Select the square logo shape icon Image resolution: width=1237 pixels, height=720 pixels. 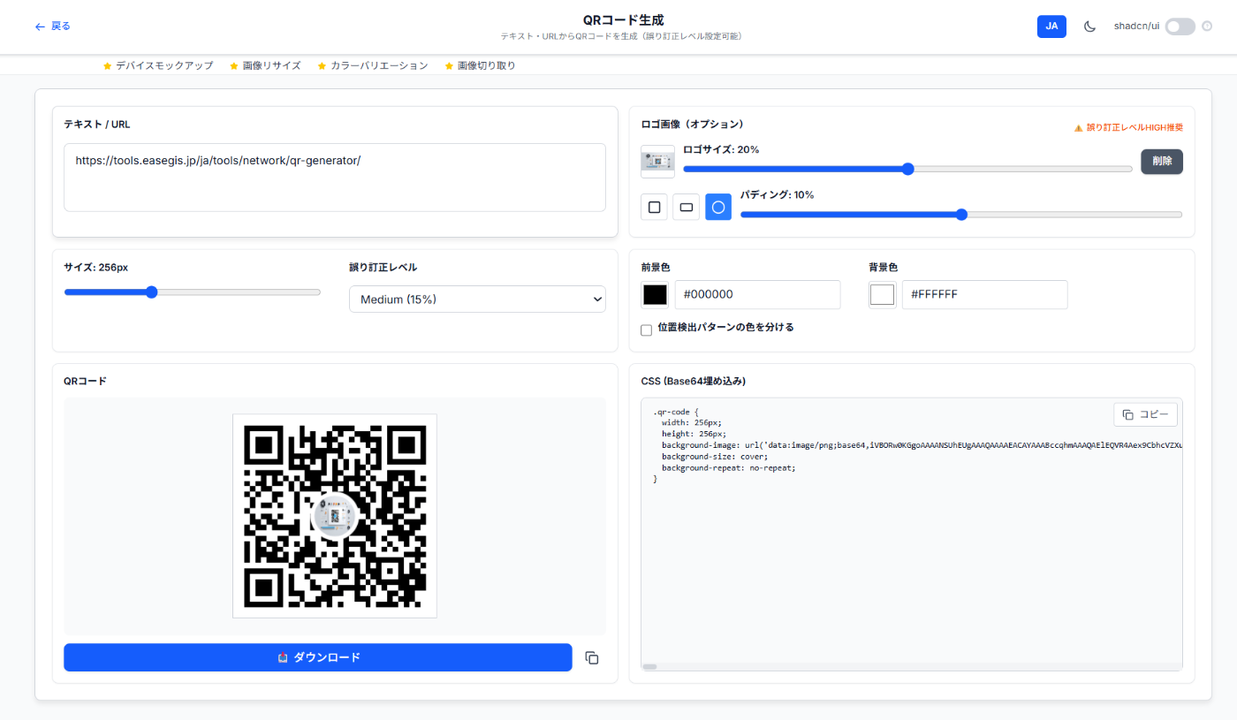654,207
